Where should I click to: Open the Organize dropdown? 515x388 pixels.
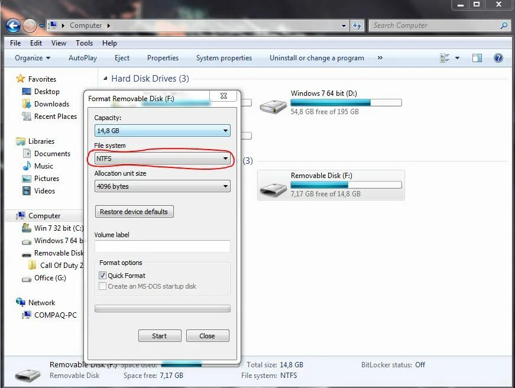tap(33, 58)
